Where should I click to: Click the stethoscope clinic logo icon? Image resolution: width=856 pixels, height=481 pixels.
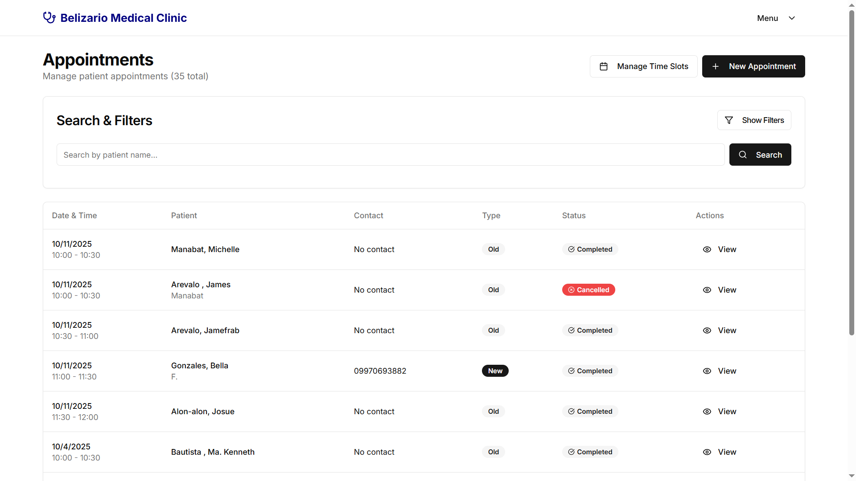pos(49,18)
